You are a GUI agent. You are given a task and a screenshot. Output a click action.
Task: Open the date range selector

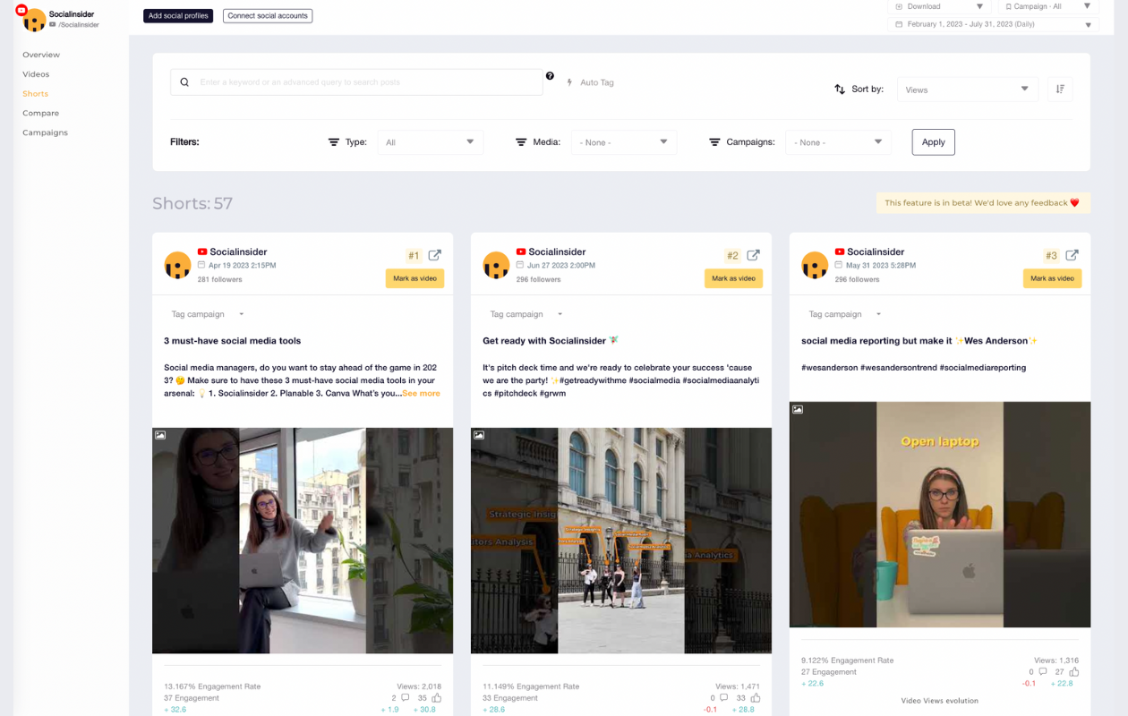point(994,24)
